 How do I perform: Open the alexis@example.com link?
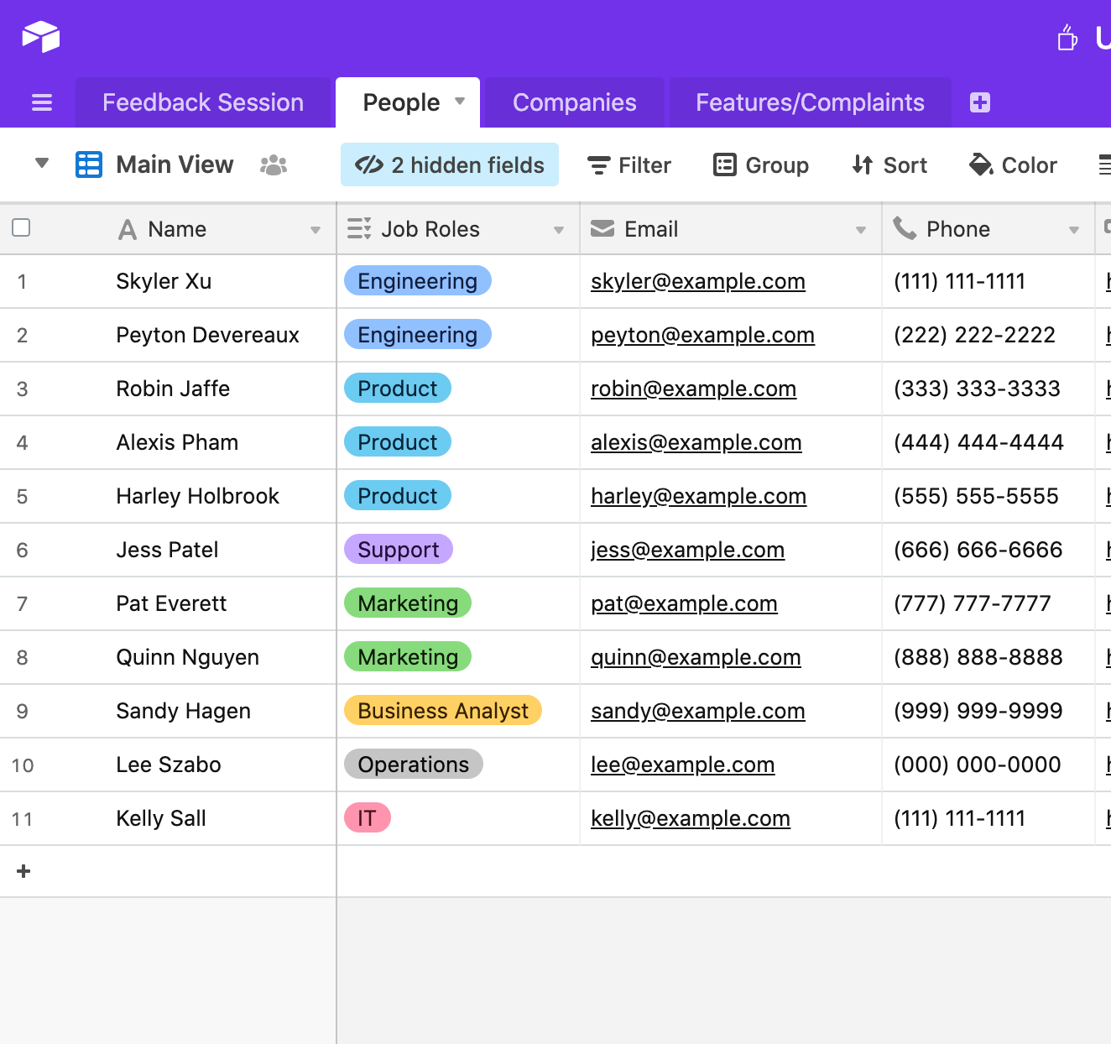coord(696,442)
